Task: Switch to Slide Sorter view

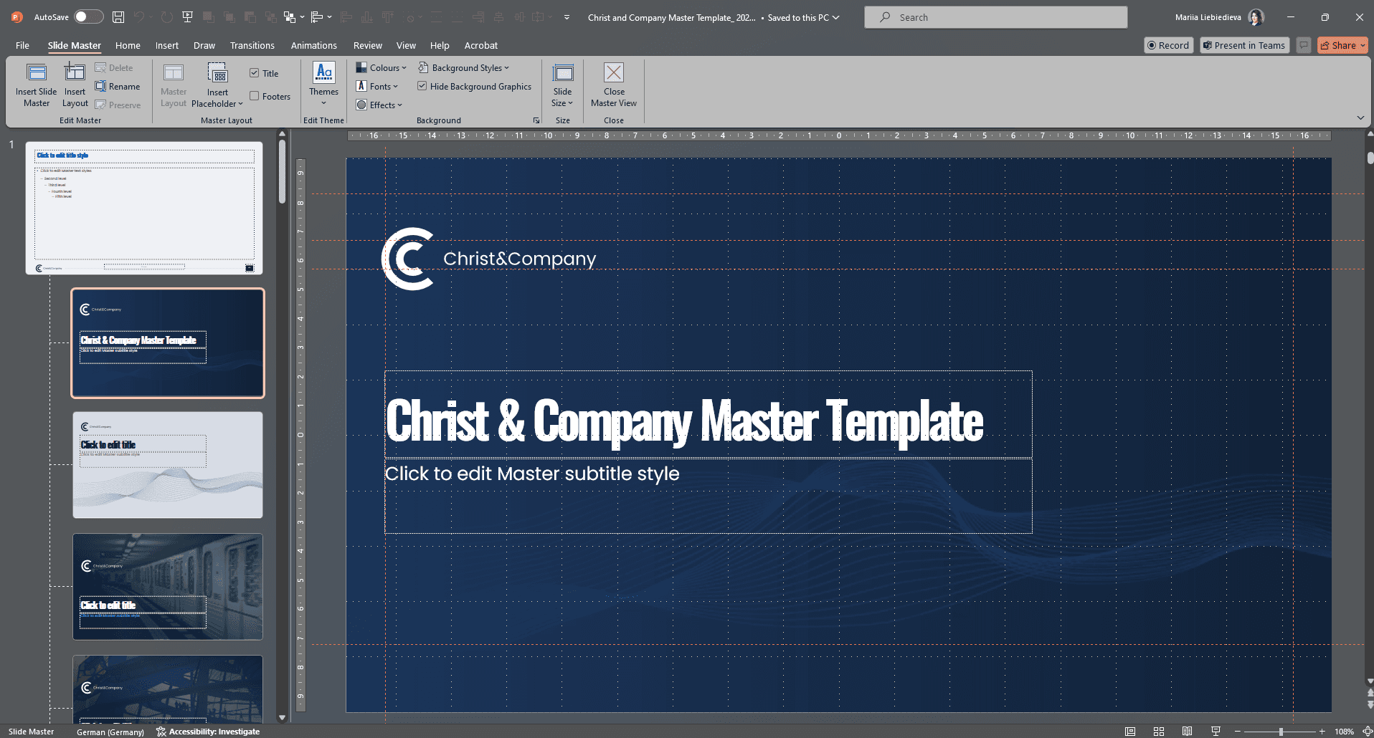Action: point(1159,732)
